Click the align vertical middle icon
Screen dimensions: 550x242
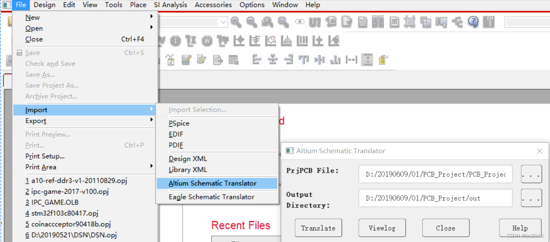[319, 60]
